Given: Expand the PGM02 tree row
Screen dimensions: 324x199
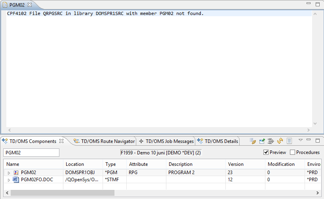Looking at the screenshot, I should click(x=9, y=173).
